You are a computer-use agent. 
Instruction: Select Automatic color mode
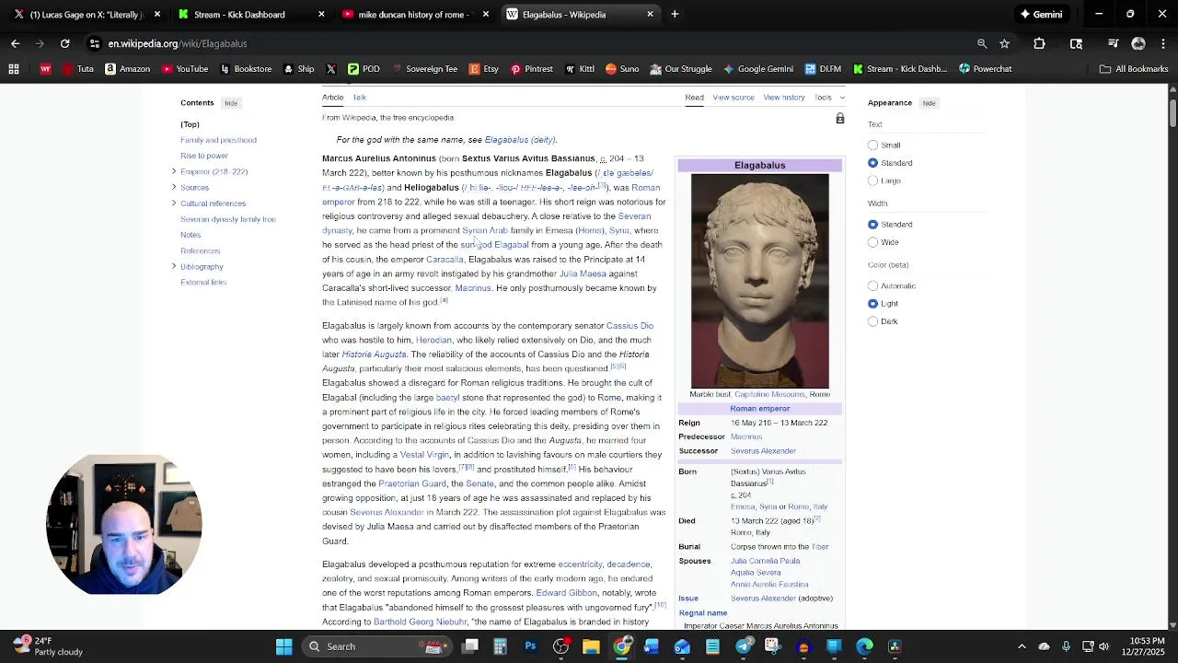tap(872, 285)
